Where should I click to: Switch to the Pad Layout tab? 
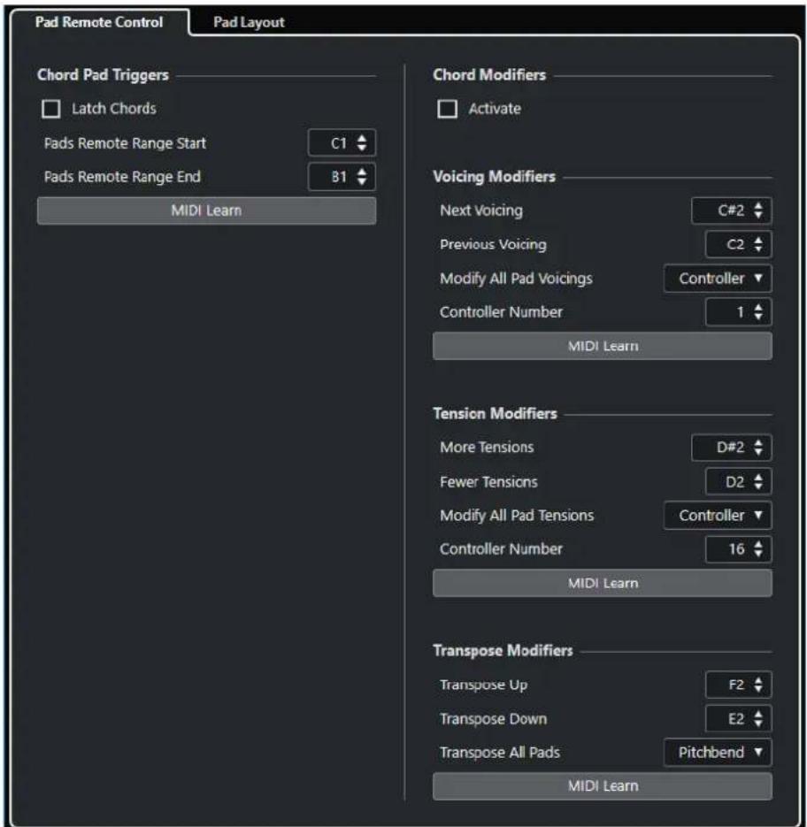pyautogui.click(x=249, y=22)
